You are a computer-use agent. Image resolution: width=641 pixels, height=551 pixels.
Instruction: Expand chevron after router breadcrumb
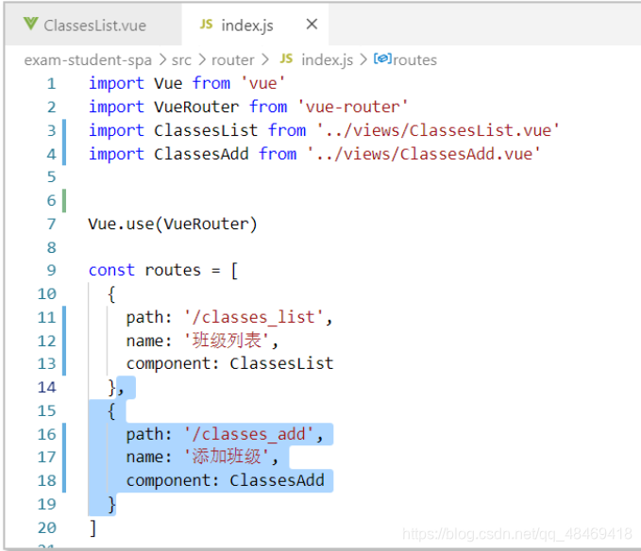(x=265, y=60)
